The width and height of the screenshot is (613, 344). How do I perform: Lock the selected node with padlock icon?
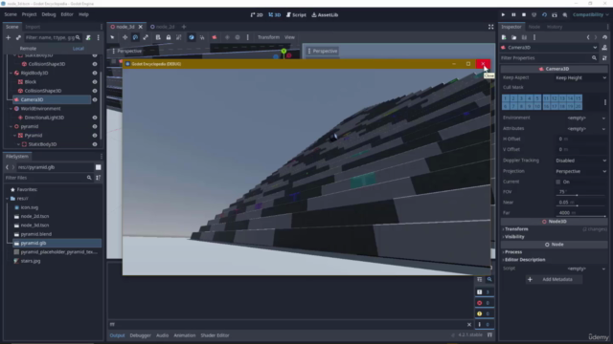pos(169,37)
